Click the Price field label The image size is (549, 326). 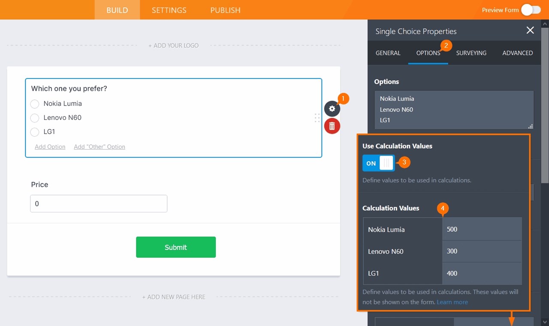[39, 185]
